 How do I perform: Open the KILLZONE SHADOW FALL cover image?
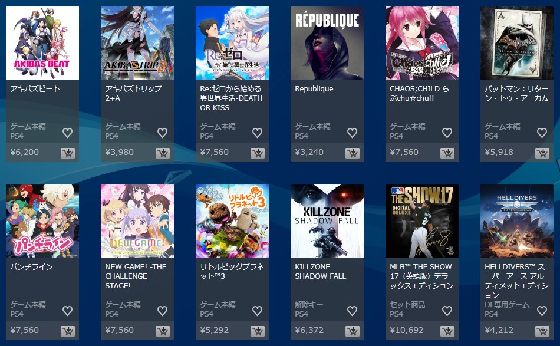point(327,221)
